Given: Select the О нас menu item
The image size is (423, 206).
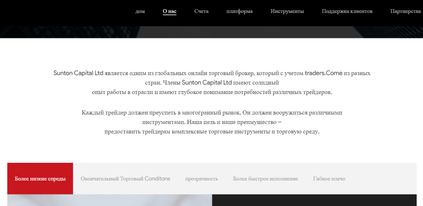Looking at the screenshot, I should (169, 11).
